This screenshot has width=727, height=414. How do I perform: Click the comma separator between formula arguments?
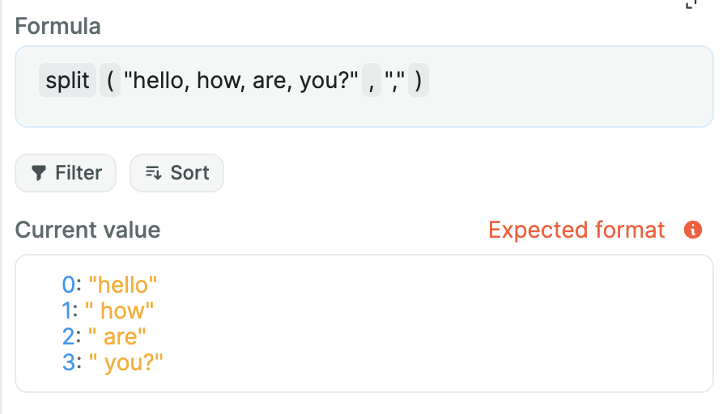[x=372, y=82]
